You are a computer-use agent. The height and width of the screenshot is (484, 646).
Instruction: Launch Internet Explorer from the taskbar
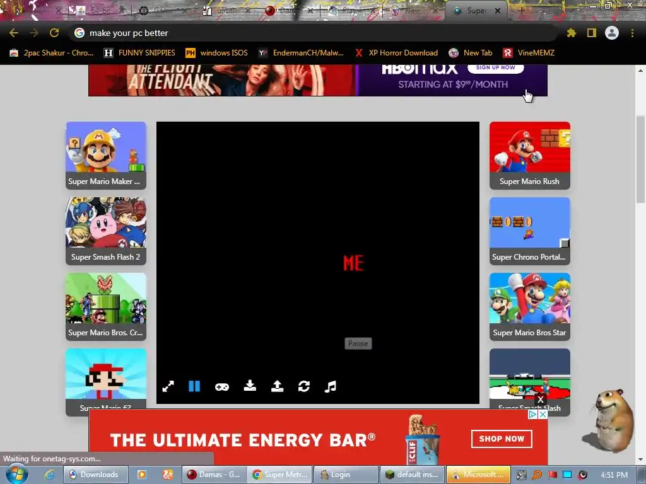pos(49,475)
